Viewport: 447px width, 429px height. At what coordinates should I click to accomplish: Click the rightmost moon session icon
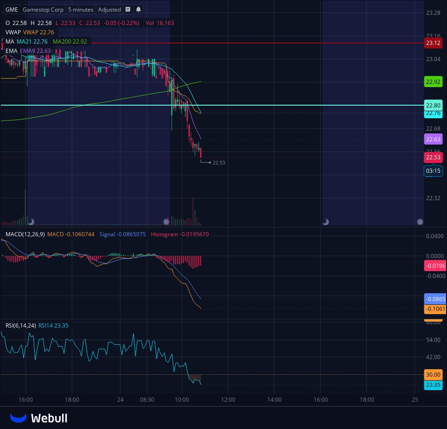420,222
